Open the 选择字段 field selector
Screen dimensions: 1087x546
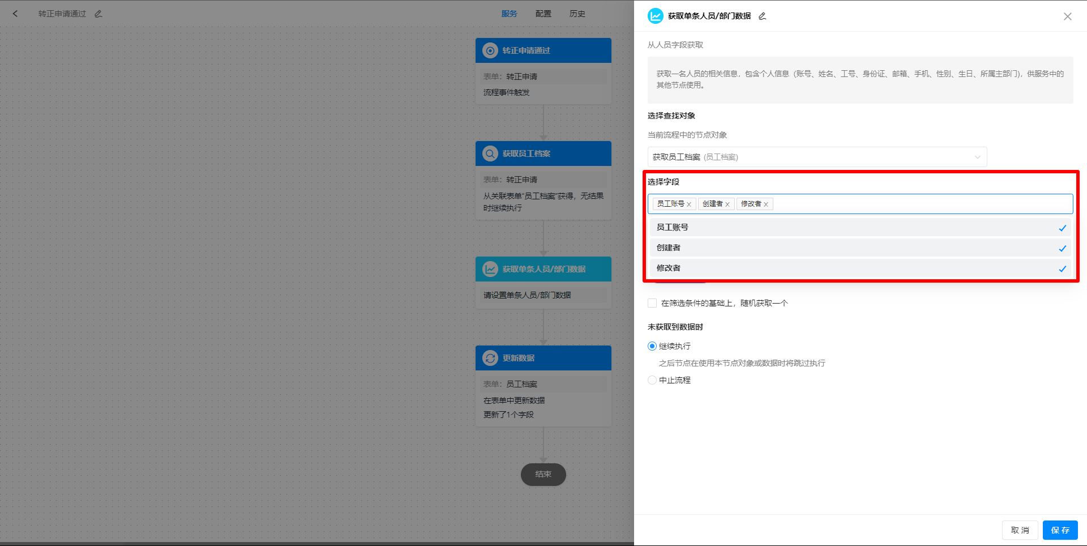[906, 204]
